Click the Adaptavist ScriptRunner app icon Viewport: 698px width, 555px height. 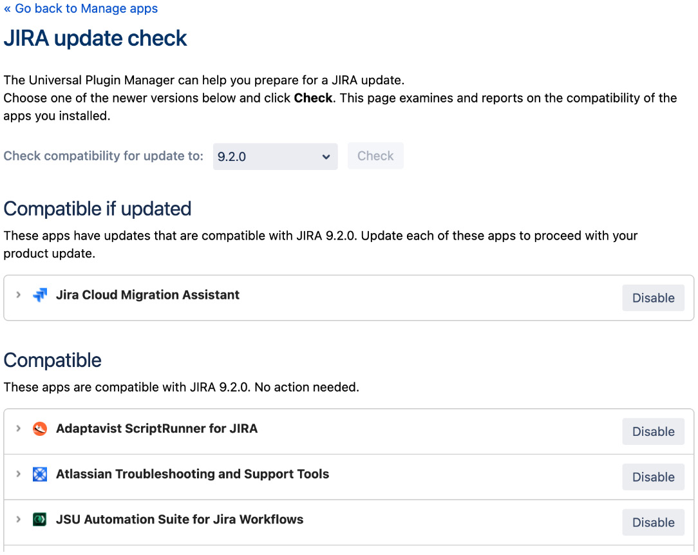pos(40,429)
